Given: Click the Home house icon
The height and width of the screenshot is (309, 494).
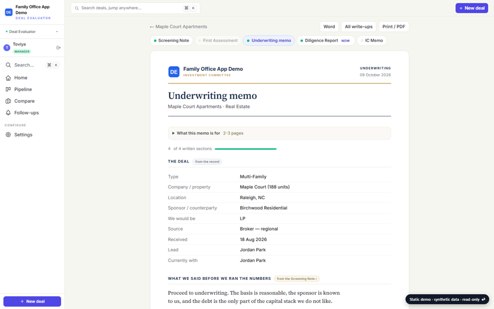Looking at the screenshot, I should pos(8,78).
